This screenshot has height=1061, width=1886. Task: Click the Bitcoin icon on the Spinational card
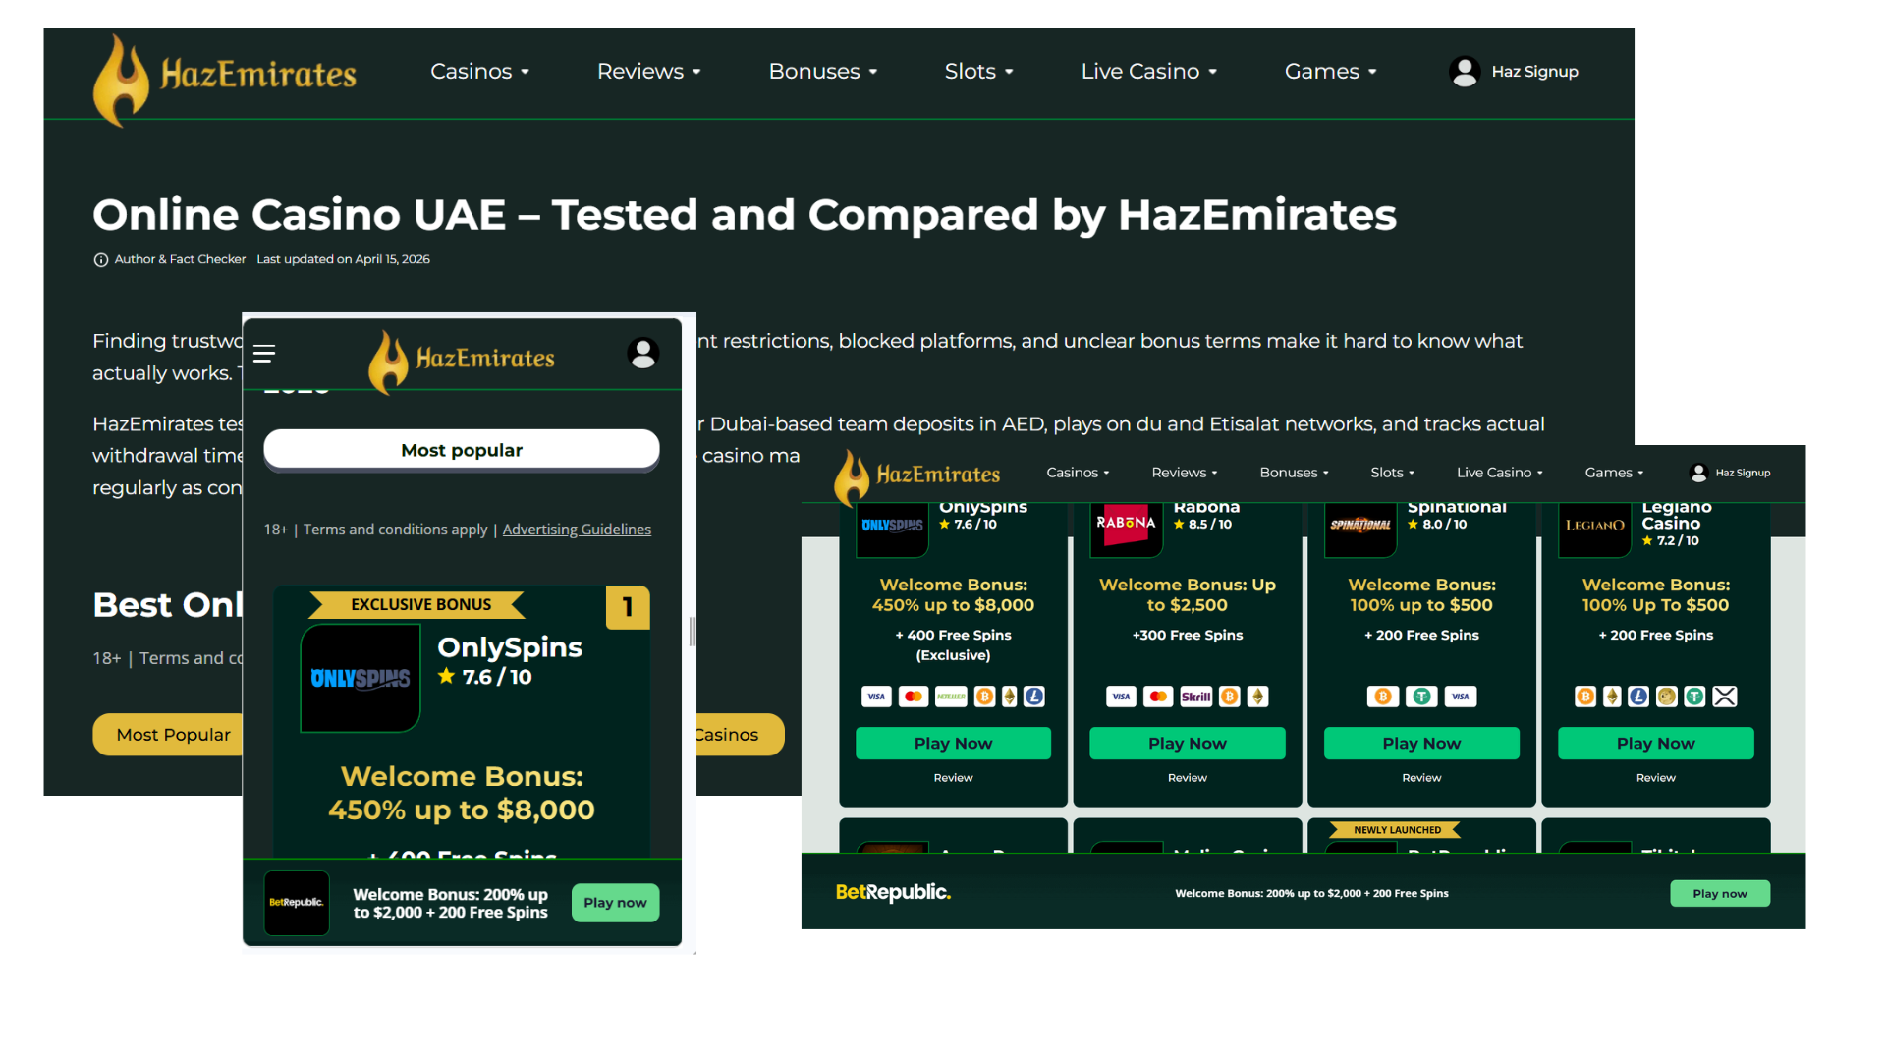point(1383,697)
